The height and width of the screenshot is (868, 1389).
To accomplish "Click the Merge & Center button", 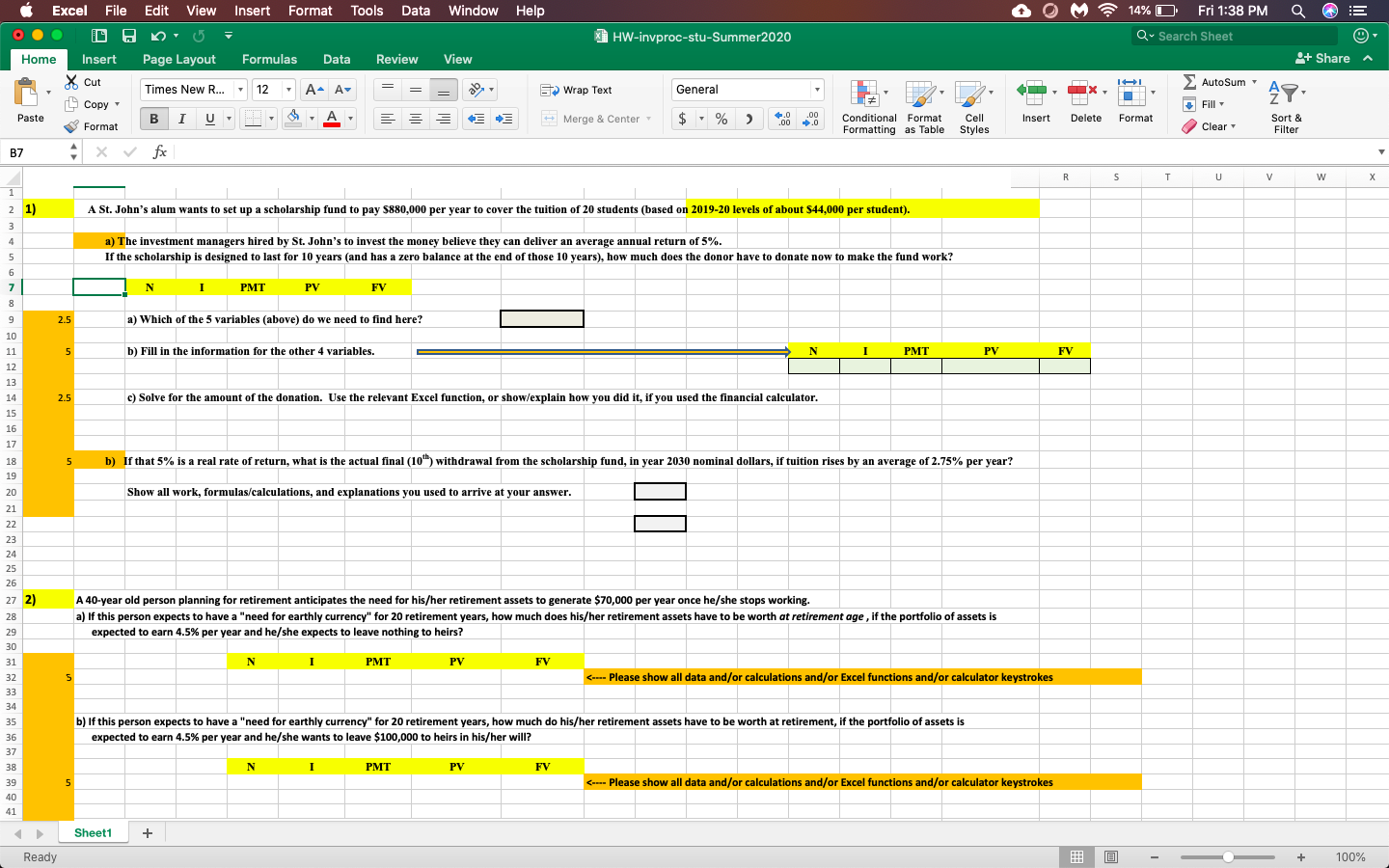I will click(590, 119).
